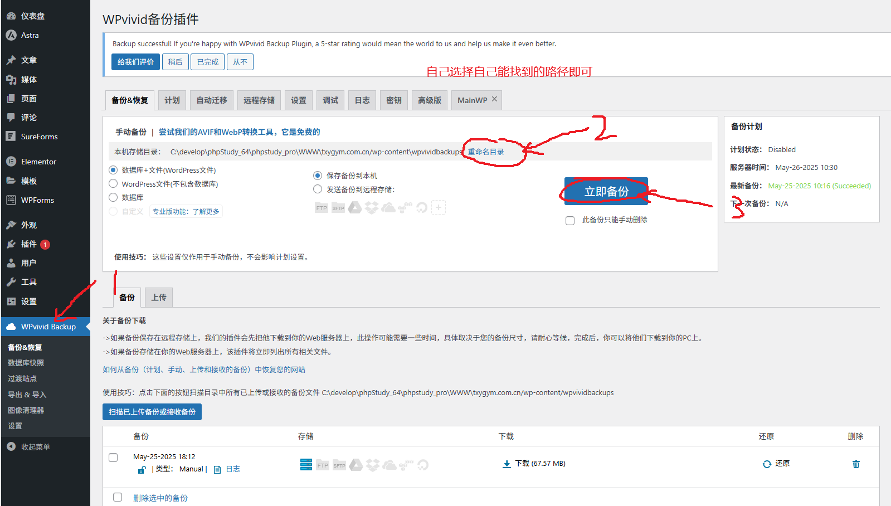This screenshot has height=506, width=891.
Task: Switch to the 计划 tab
Action: (172, 100)
